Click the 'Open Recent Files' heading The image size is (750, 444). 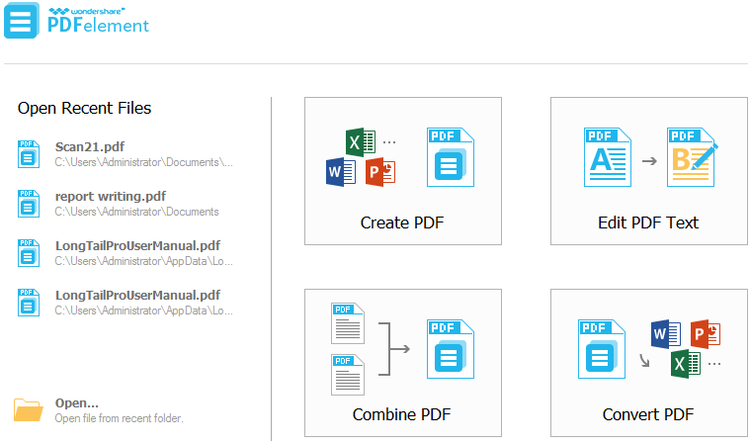pos(84,108)
